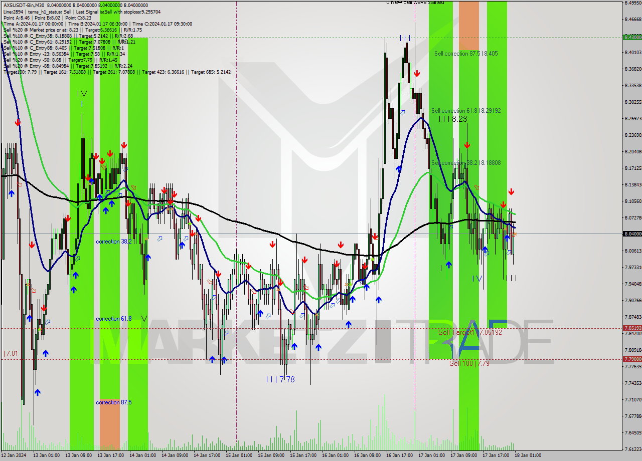Image resolution: width=642 pixels, height=461 pixels.
Task: Click the red 7.85192 price axis tag
Action: coord(631,328)
